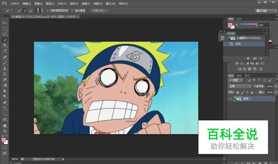The width and height of the screenshot is (278, 164).
Task: Select the Horizontal Type tool
Action: [x=4, y=108]
